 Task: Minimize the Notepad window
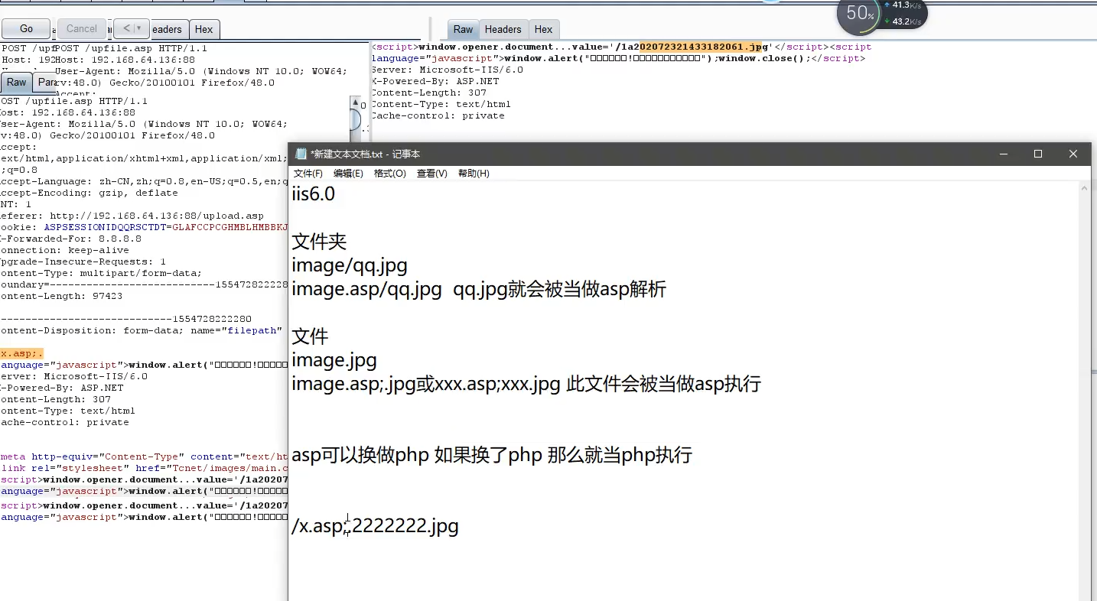click(x=1003, y=154)
